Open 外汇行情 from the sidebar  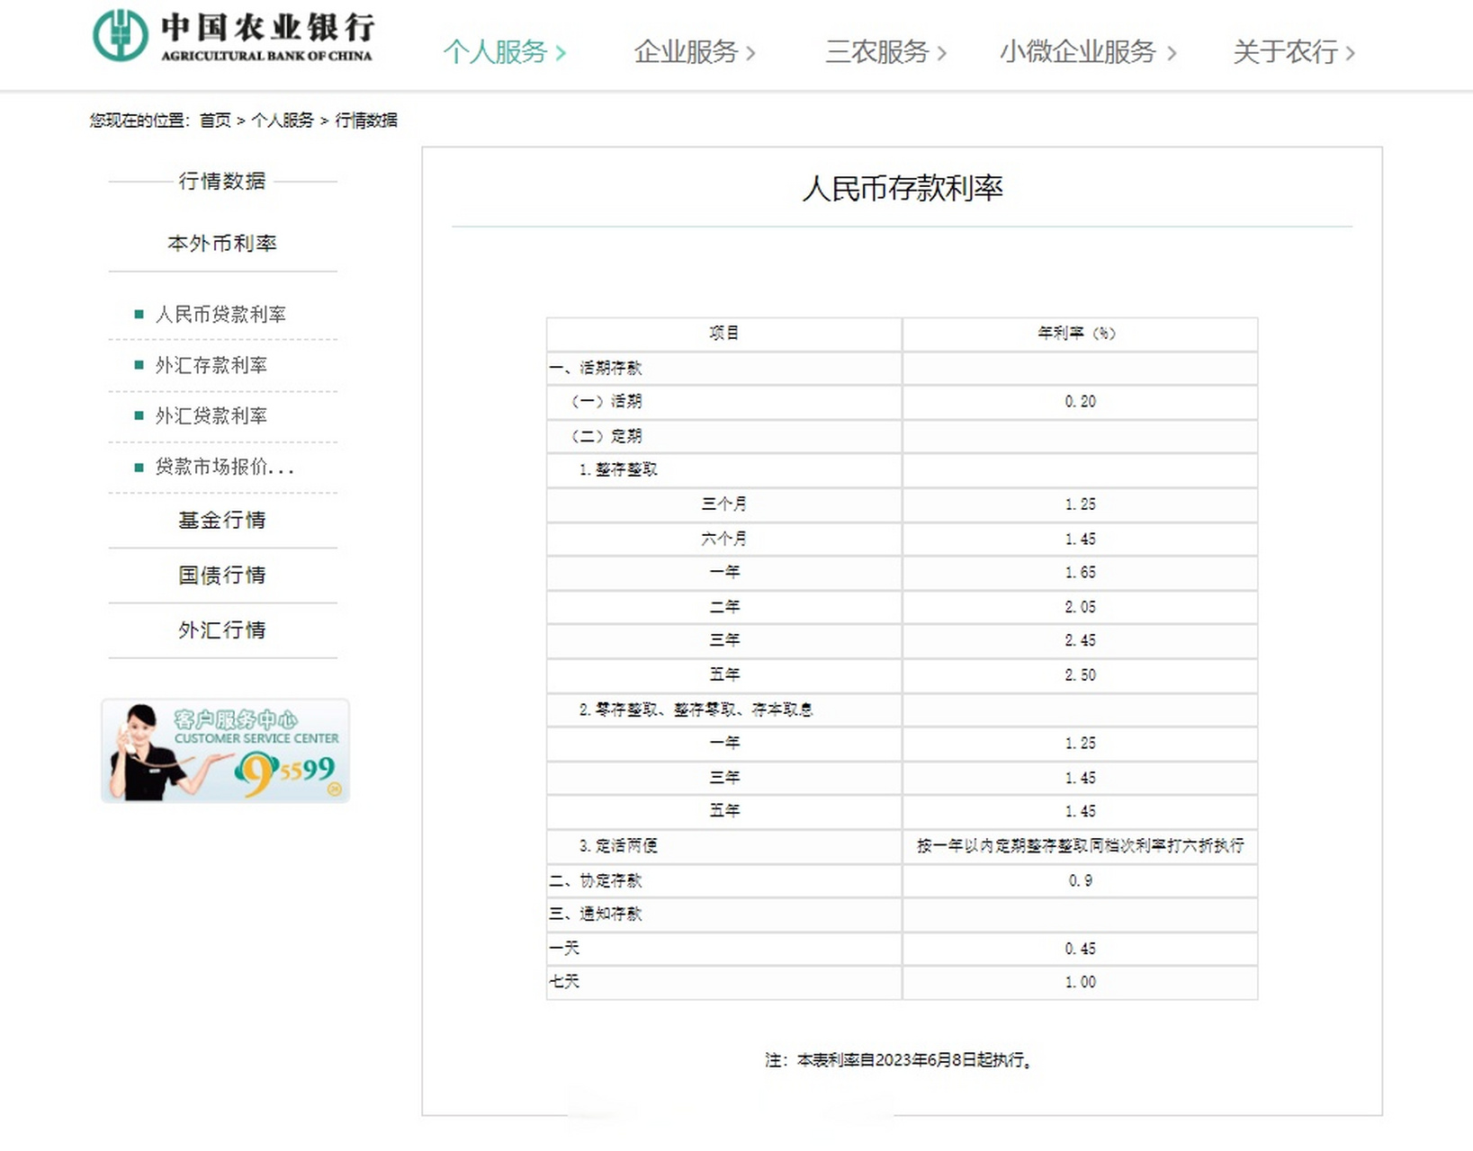(221, 629)
